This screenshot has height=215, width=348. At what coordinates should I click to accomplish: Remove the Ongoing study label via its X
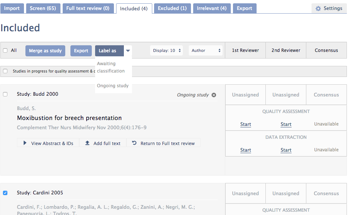[213, 94]
